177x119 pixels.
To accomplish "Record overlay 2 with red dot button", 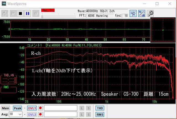I will point(40,114).
